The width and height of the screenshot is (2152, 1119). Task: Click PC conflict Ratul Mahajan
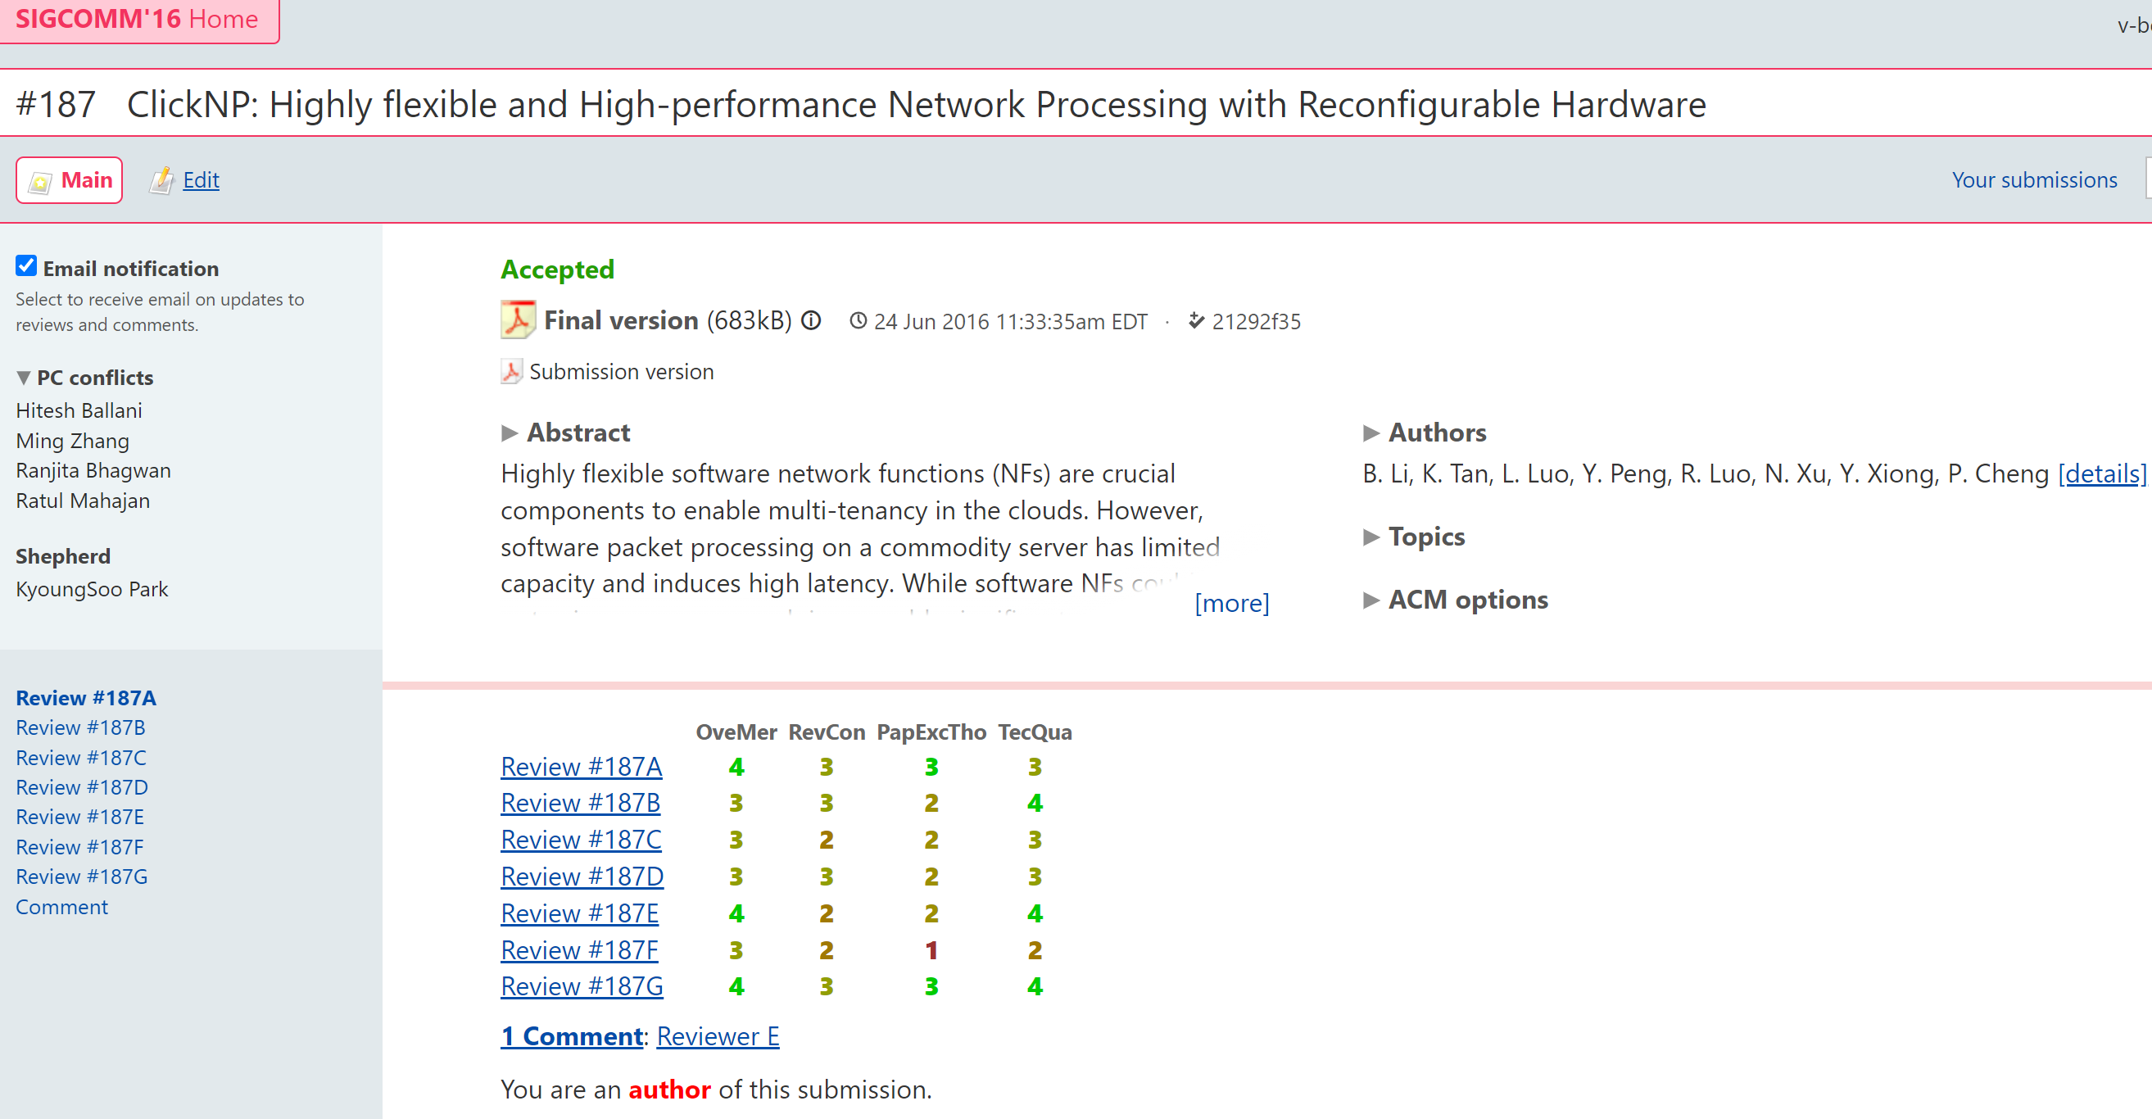tap(83, 501)
